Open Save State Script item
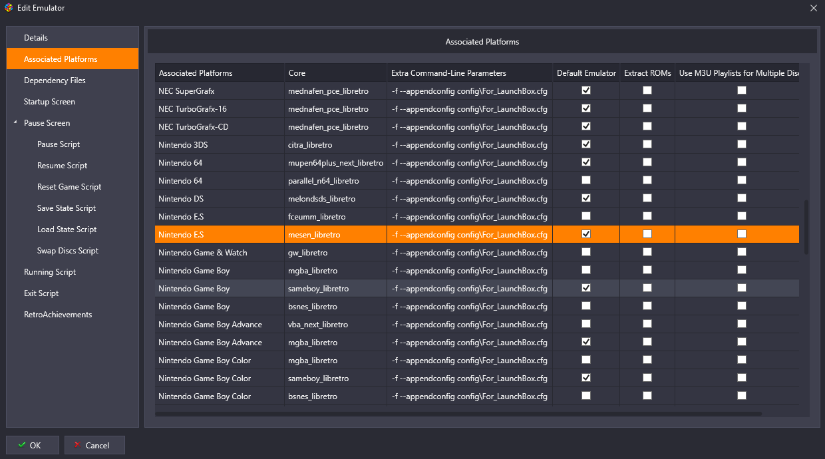The height and width of the screenshot is (459, 825). click(x=67, y=208)
